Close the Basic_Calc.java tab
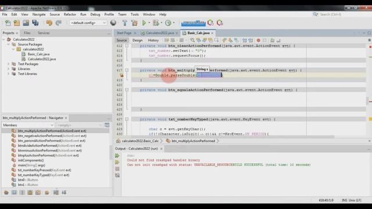This screenshot has height=209, width=372. click(212, 33)
